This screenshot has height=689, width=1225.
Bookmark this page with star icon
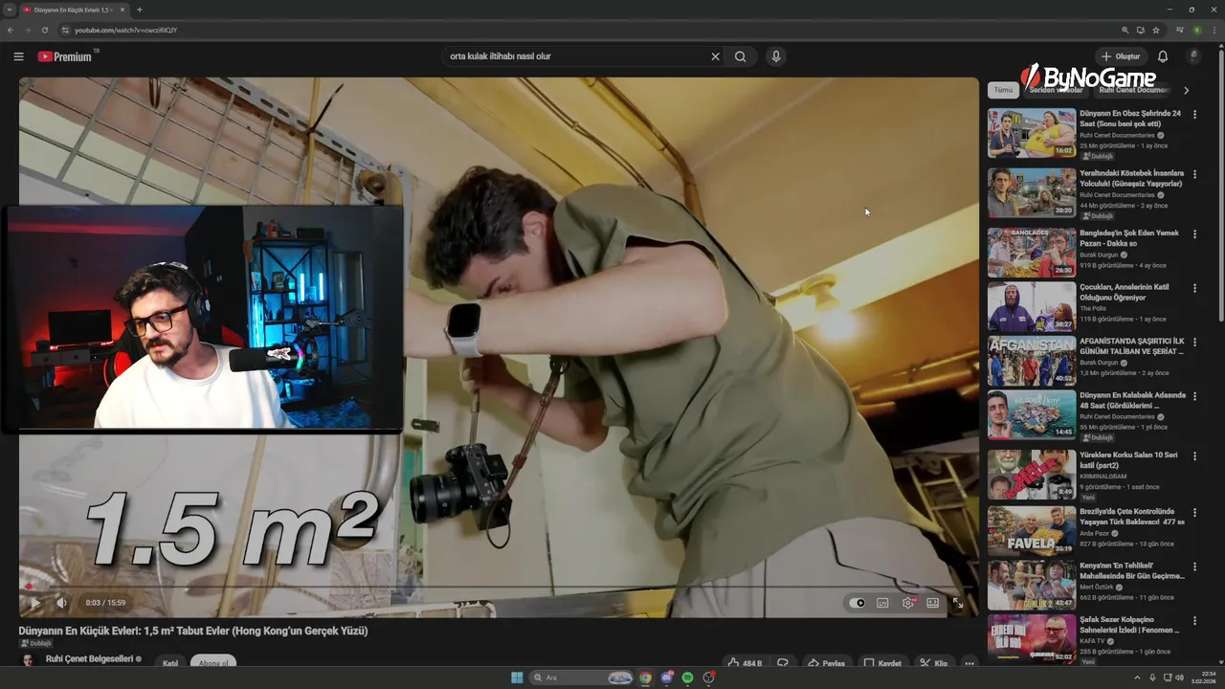point(1156,30)
